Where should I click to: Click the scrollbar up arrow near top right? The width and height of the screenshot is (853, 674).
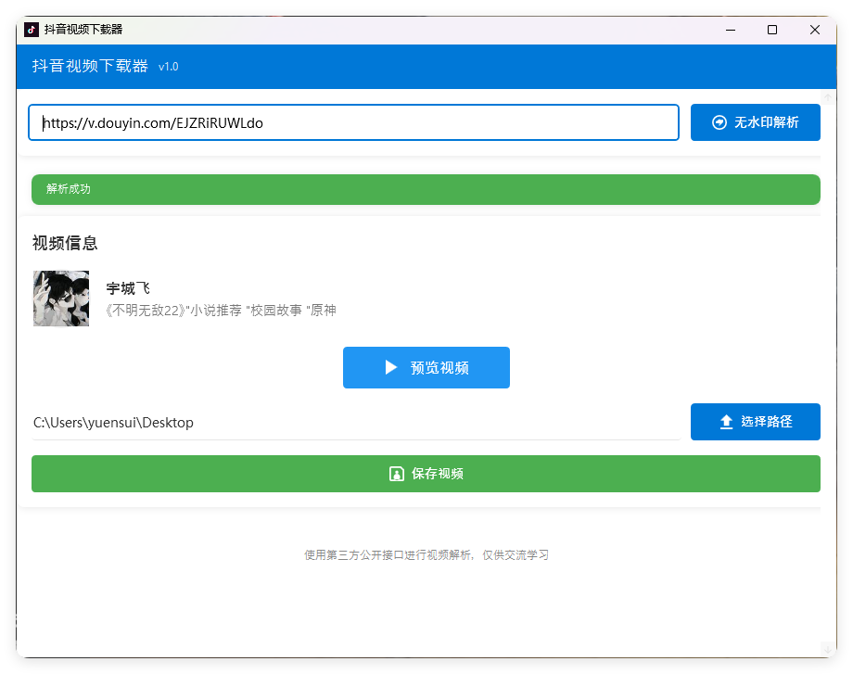(x=827, y=96)
